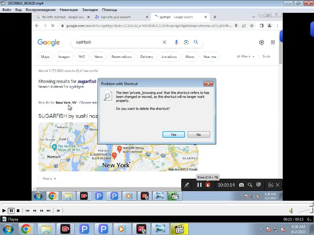The width and height of the screenshot is (314, 235).
Task: Click the Stop playback button
Action: point(18,211)
